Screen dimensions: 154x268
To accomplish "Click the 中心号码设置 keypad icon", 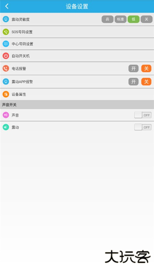I will click(6, 44).
